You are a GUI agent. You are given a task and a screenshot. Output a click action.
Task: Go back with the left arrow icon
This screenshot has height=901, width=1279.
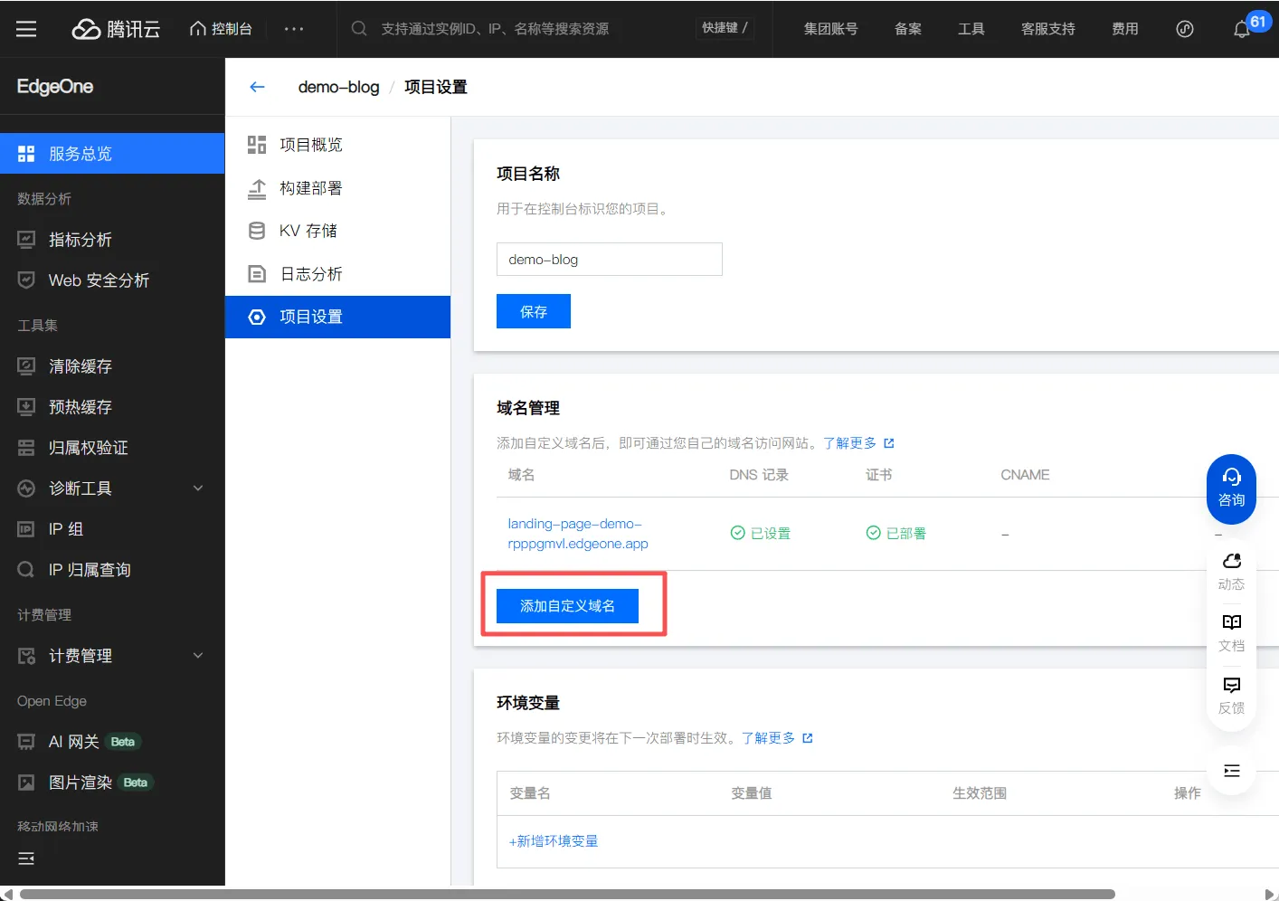[257, 87]
